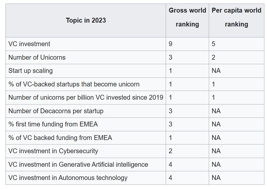Click the "Start up scaling" cell
The height and width of the screenshot is (189, 267).
pyautogui.click(x=31, y=71)
